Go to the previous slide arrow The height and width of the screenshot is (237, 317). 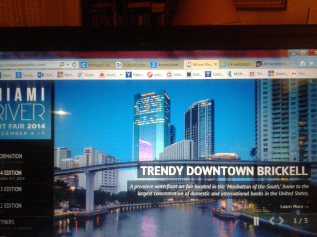273,221
